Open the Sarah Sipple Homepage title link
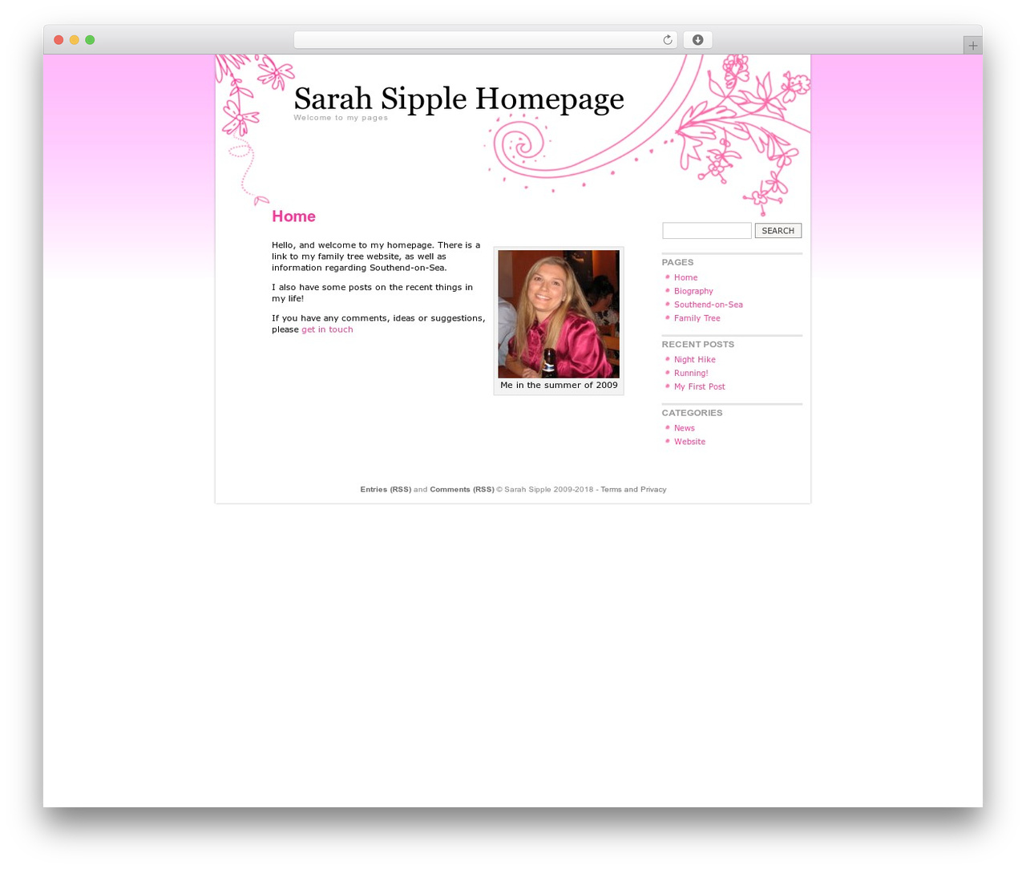The width and height of the screenshot is (1026, 869). [x=458, y=99]
